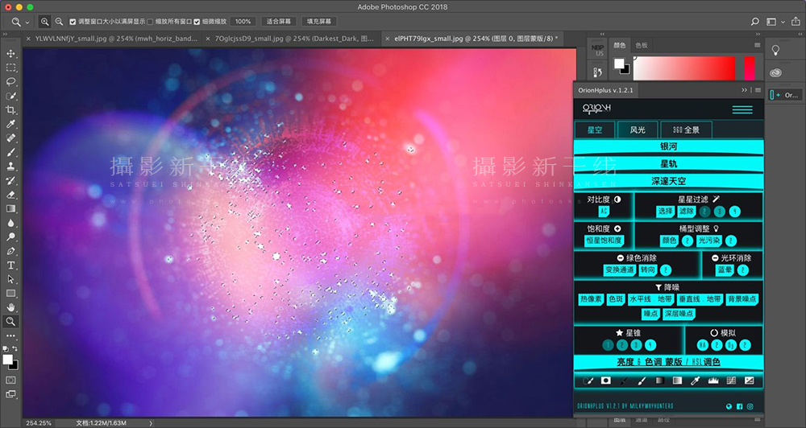806x428 pixels.
Task: Select the Rectangular Marquee tool
Action: coord(10,68)
